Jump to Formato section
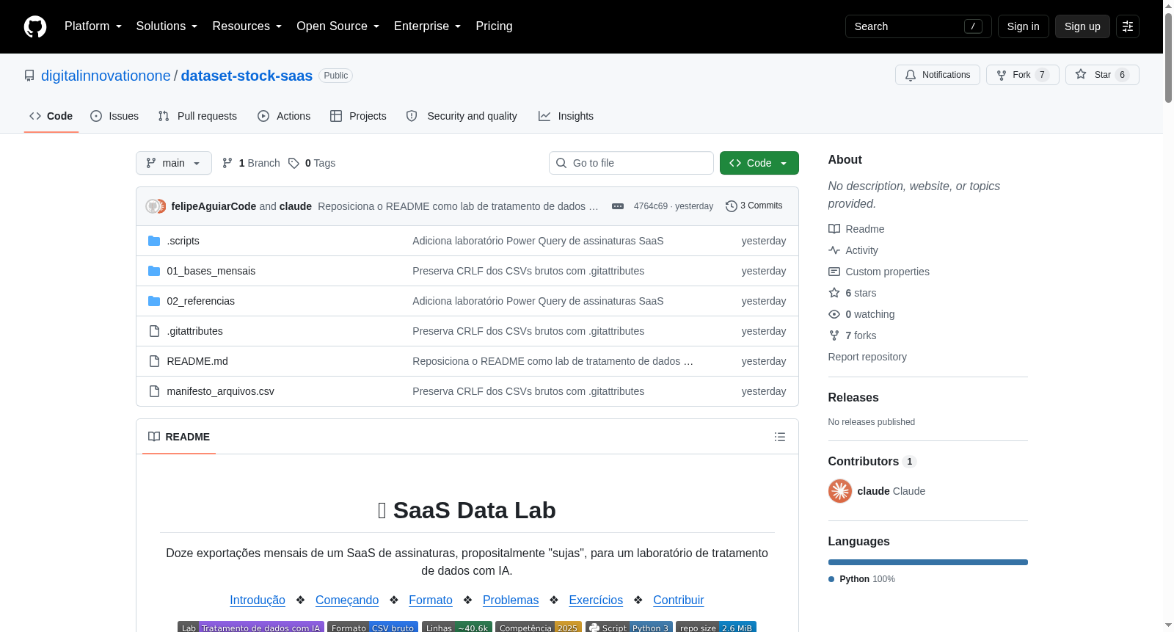The image size is (1174, 632). [x=431, y=600]
